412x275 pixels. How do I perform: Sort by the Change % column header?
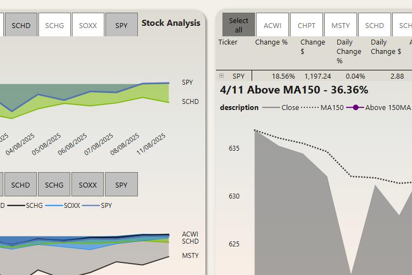point(271,42)
